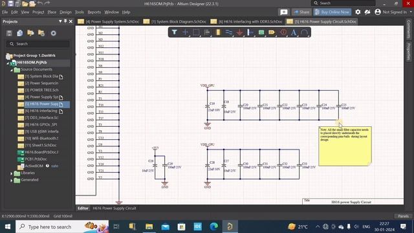This screenshot has width=414, height=233.
Task: Select PCB1.PcbDoc in project tree
Action: (36, 159)
